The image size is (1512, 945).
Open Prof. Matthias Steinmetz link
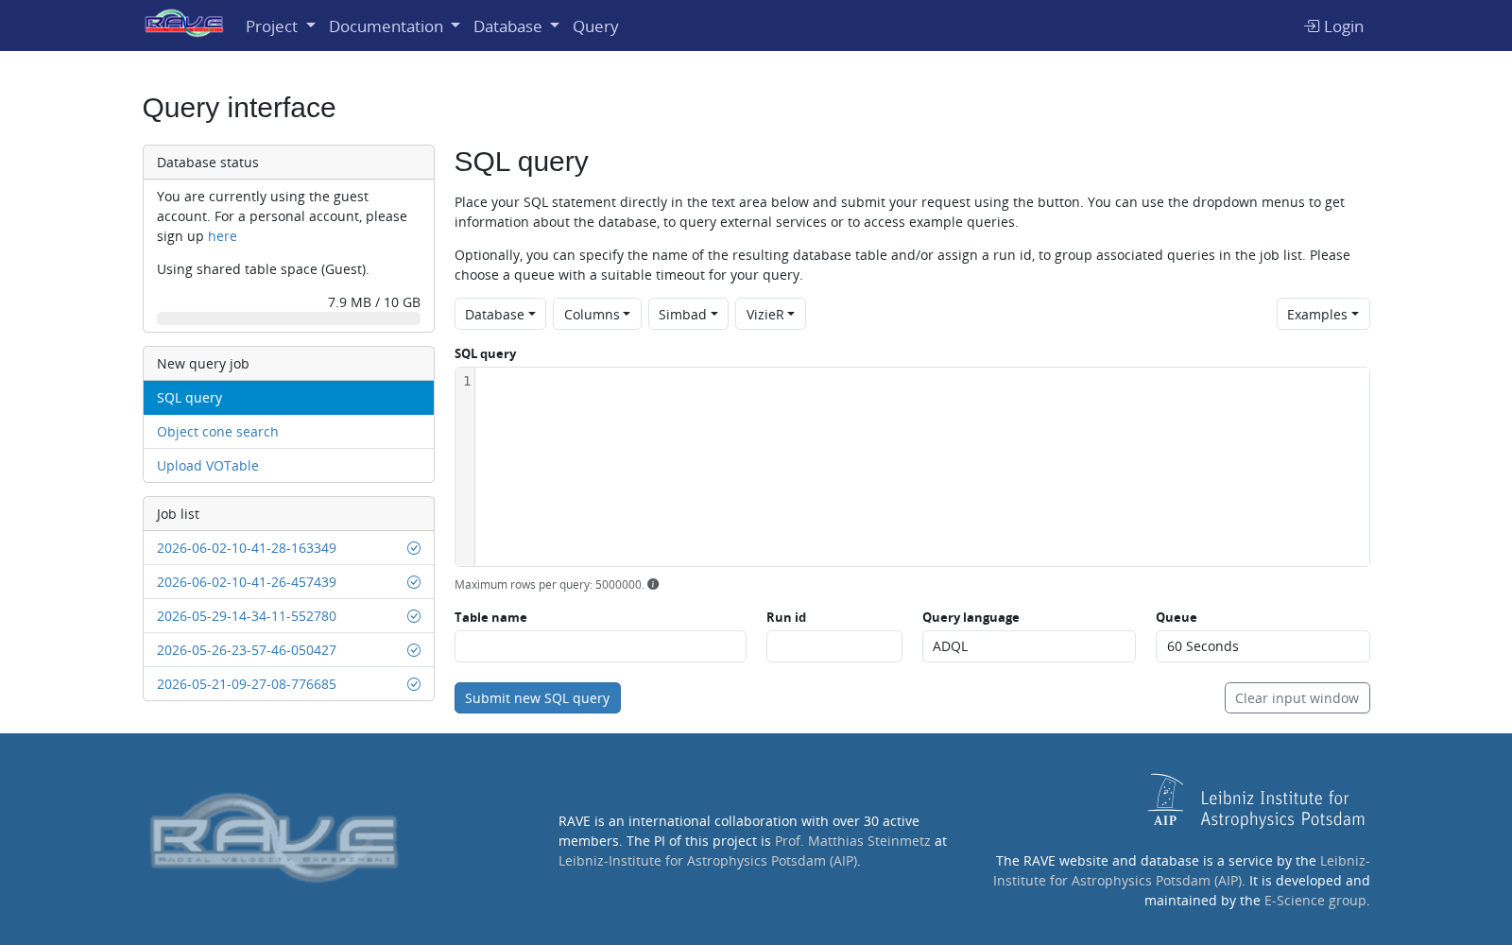[x=852, y=841]
